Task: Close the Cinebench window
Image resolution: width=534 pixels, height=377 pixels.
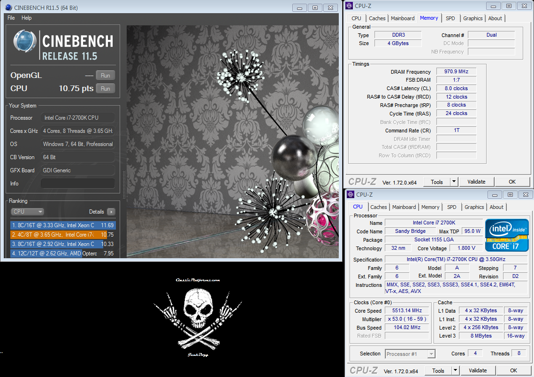Action: [x=330, y=8]
